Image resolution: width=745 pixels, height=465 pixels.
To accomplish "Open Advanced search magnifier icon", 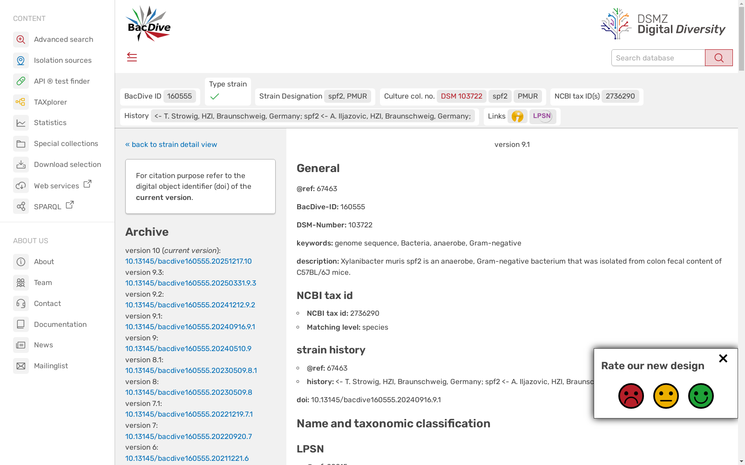I will (x=21, y=40).
